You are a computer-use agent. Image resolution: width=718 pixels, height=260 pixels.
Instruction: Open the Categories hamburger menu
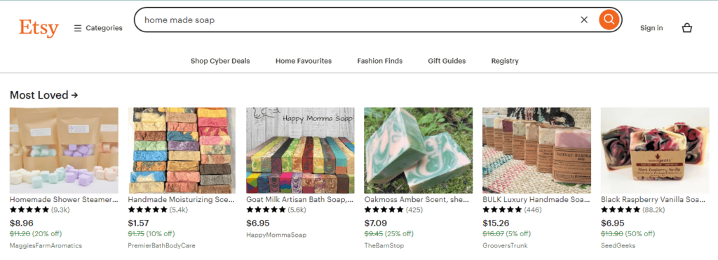pyautogui.click(x=98, y=28)
